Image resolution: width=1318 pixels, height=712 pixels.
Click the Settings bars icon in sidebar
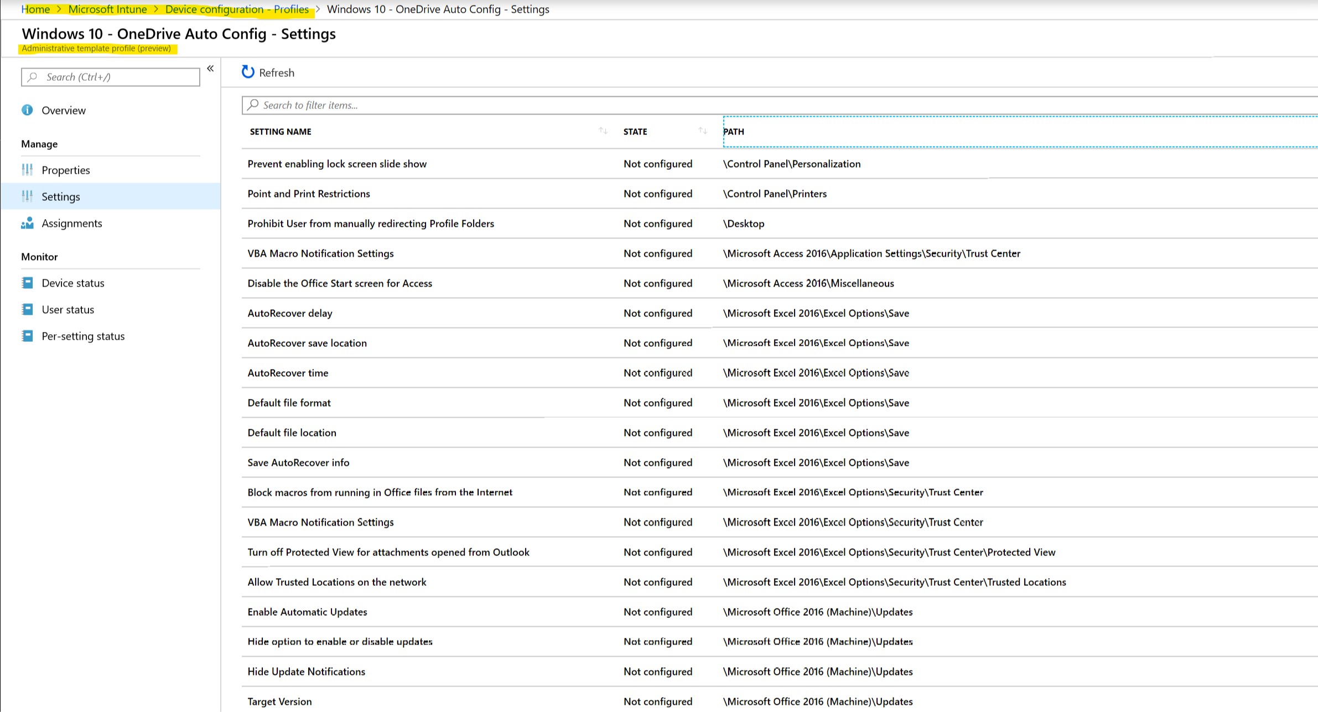pos(27,196)
